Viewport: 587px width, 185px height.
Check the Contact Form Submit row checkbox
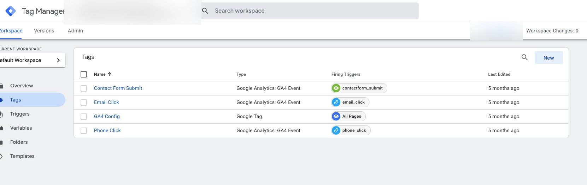(x=84, y=88)
